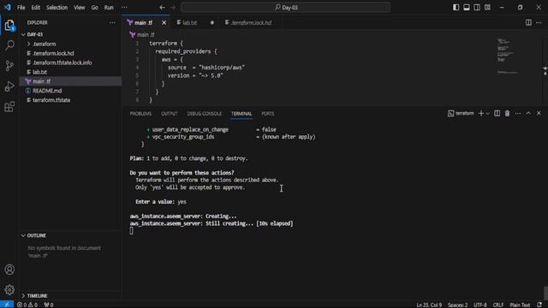
Task: Open Customize Layout icon
Action: (x=487, y=8)
